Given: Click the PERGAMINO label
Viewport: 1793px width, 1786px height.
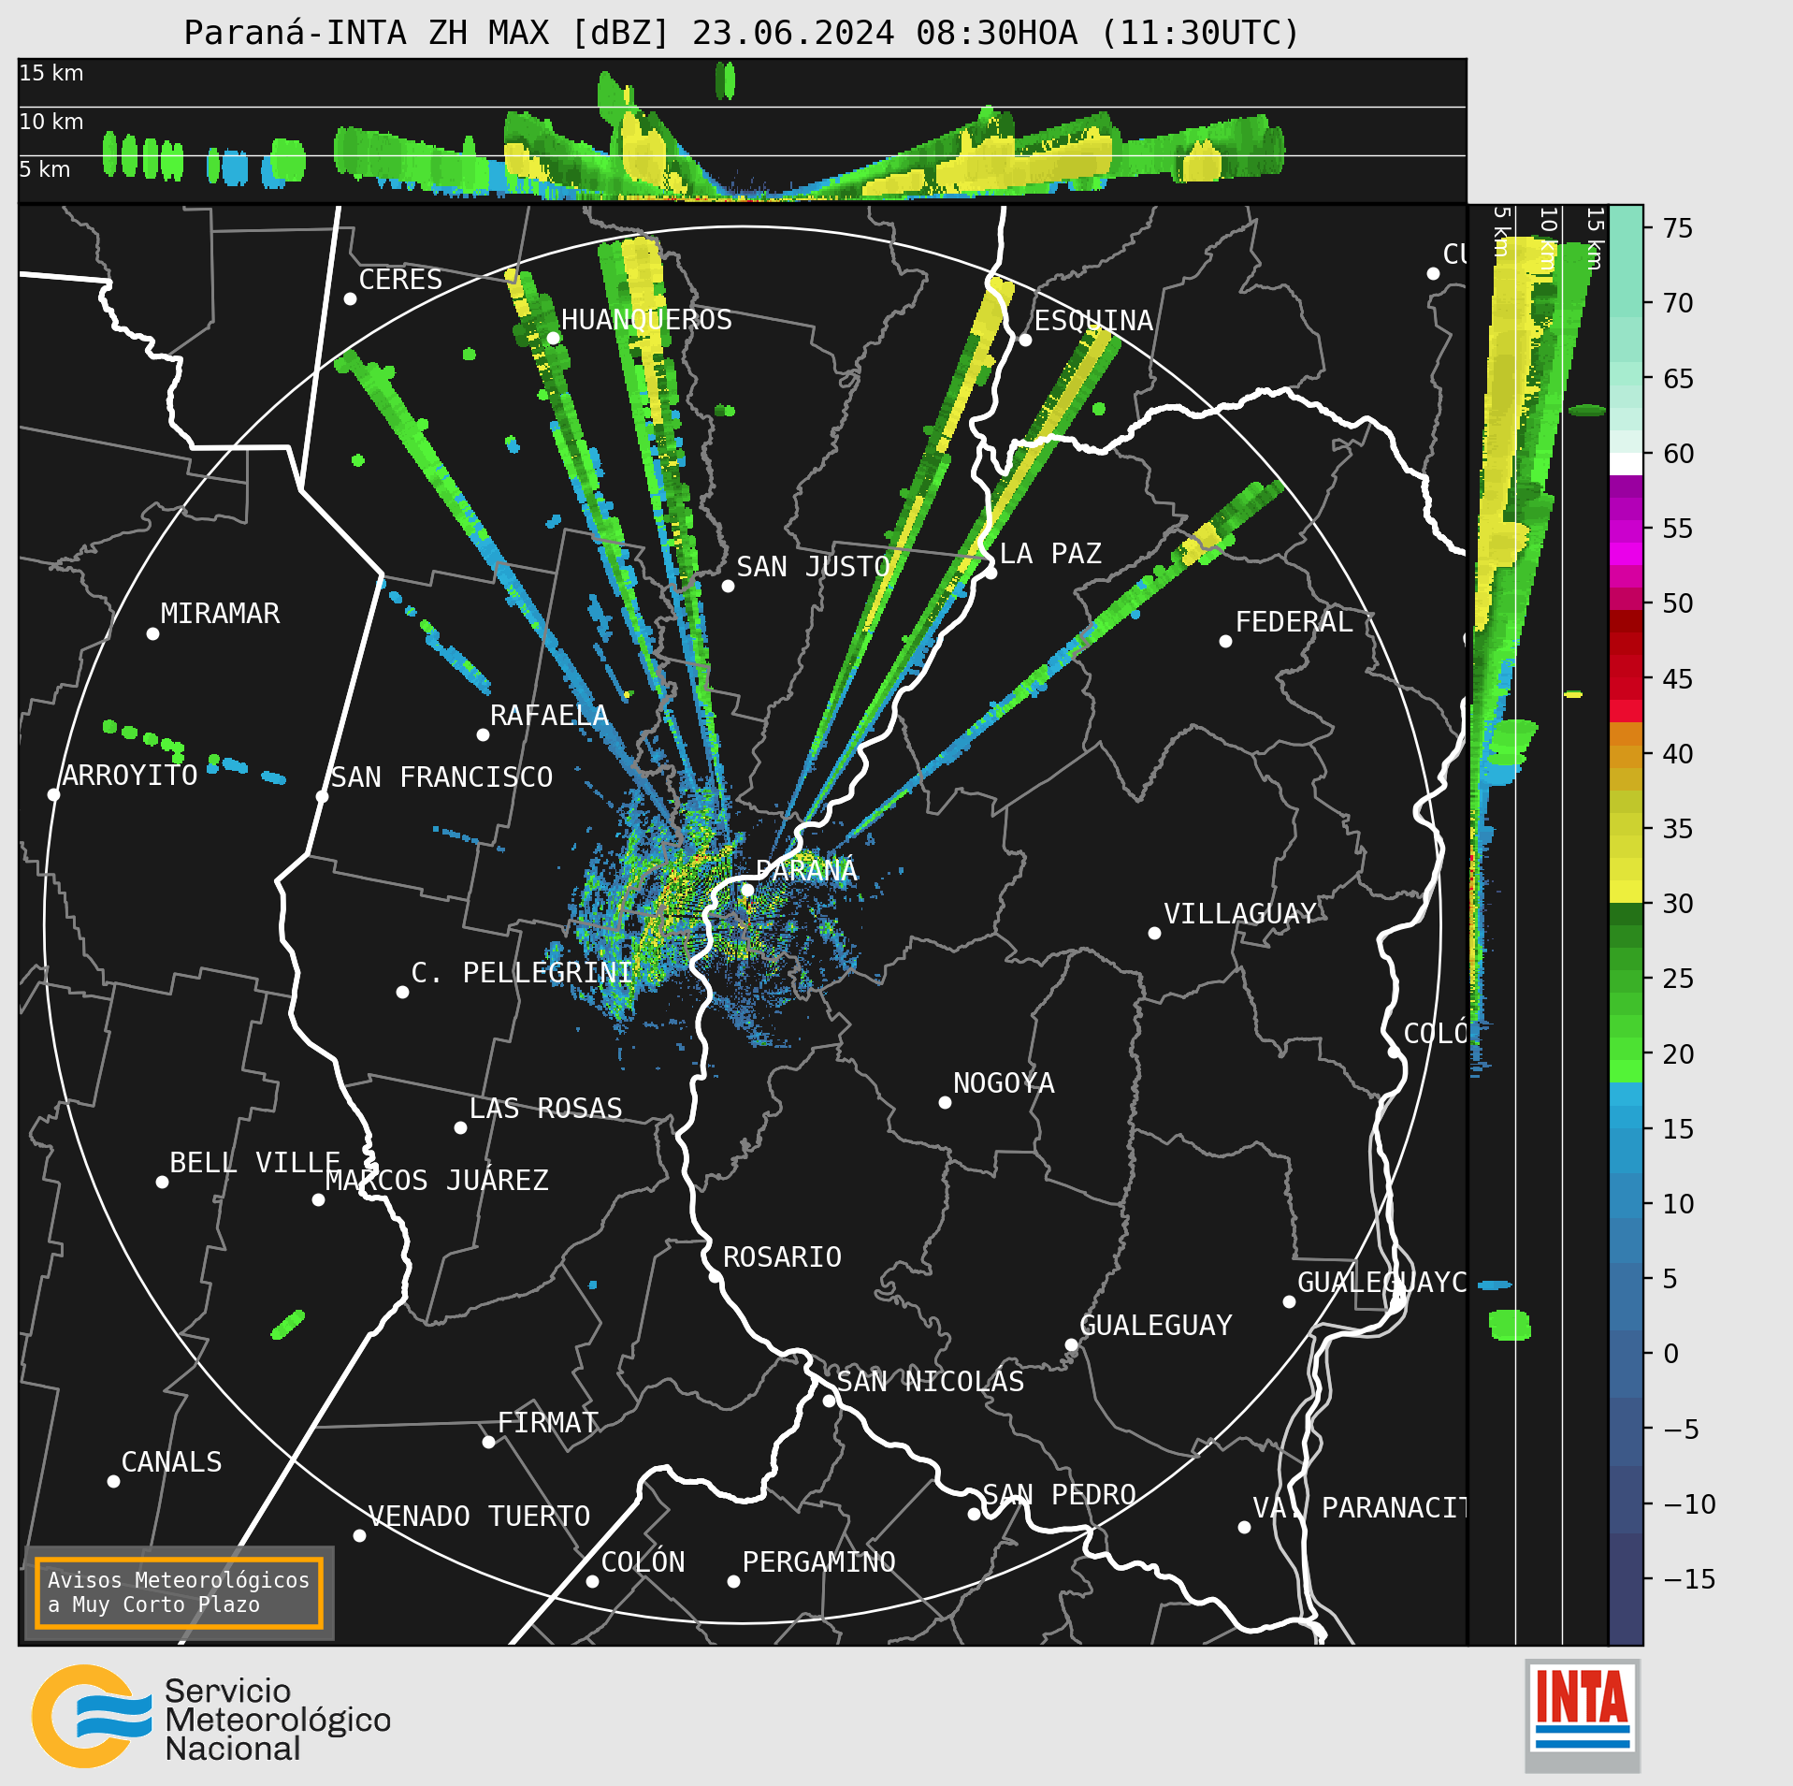Looking at the screenshot, I should point(818,1562).
